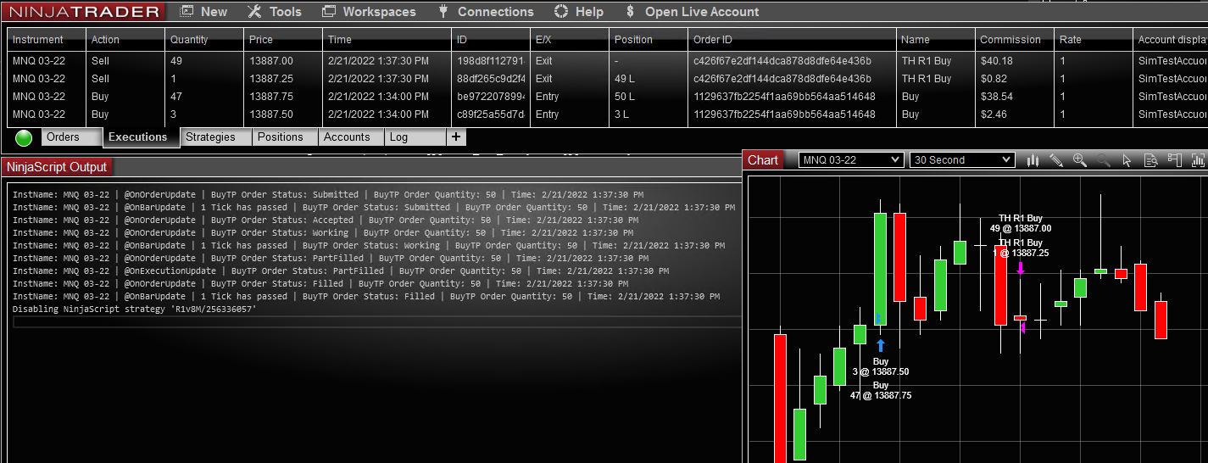Switch to the Strategies tab
Image resolution: width=1208 pixels, height=463 pixels.
tap(215, 137)
